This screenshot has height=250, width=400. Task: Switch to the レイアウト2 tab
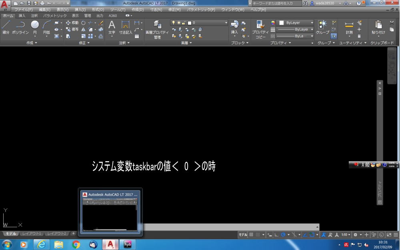57,234
